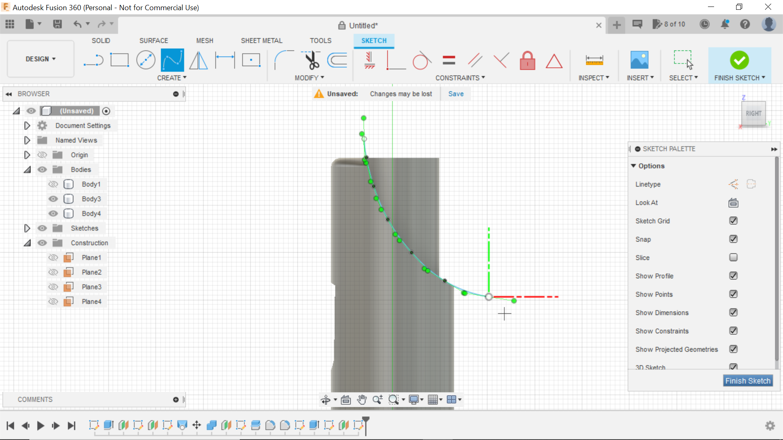Screen dimensions: 783x440
Task: Expand the Named Views folder
Action: click(x=27, y=140)
